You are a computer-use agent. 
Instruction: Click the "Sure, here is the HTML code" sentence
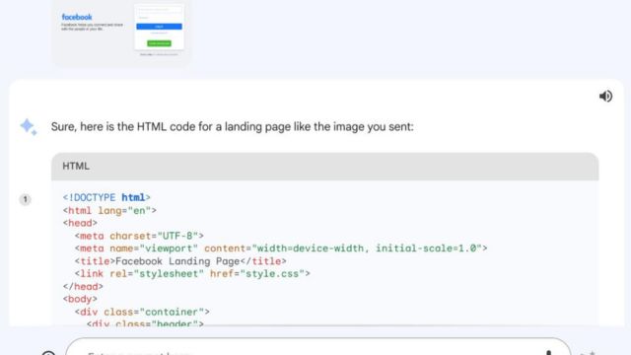[x=233, y=127]
